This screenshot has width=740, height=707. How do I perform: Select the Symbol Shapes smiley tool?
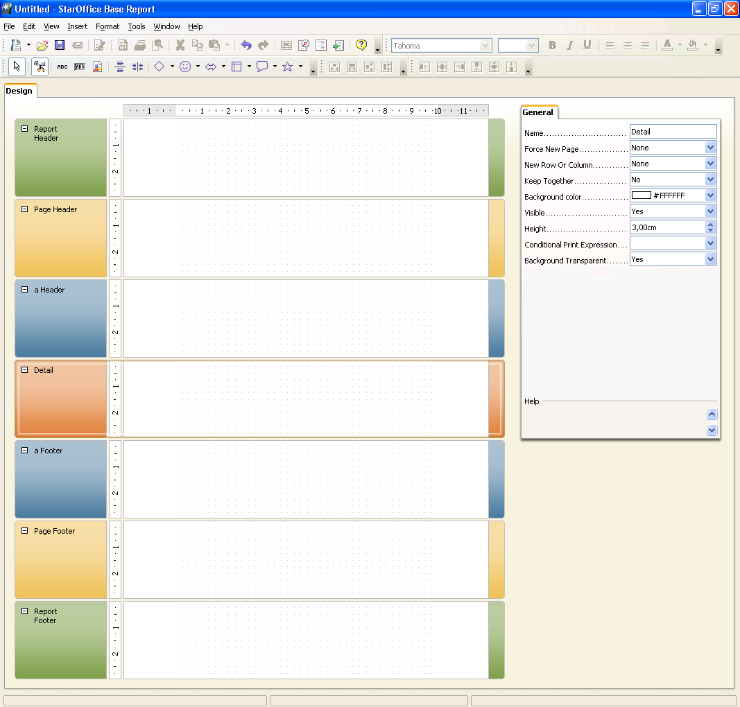pyautogui.click(x=185, y=67)
